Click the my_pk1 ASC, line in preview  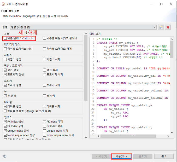(120, 113)
